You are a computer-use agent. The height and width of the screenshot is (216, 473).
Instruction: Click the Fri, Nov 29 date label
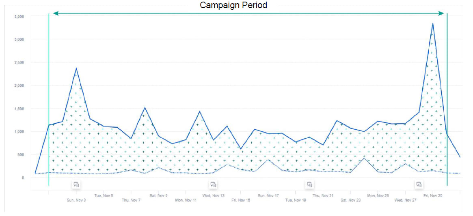pos(433,195)
